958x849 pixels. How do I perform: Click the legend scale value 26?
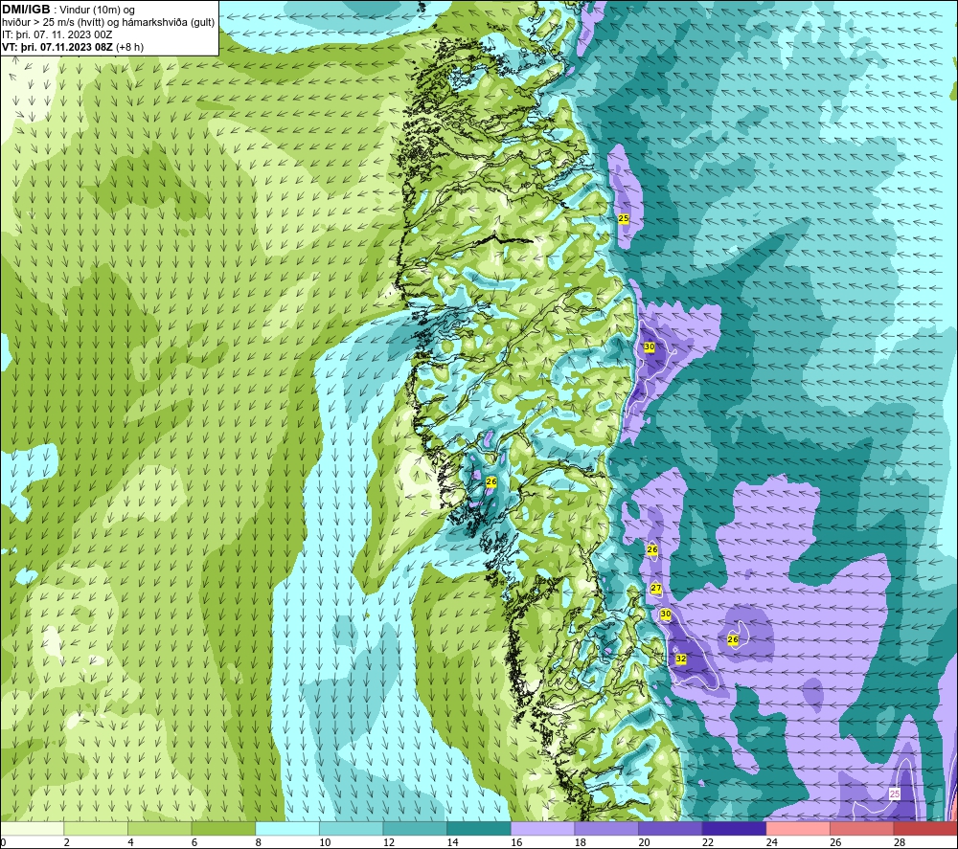tap(835, 842)
